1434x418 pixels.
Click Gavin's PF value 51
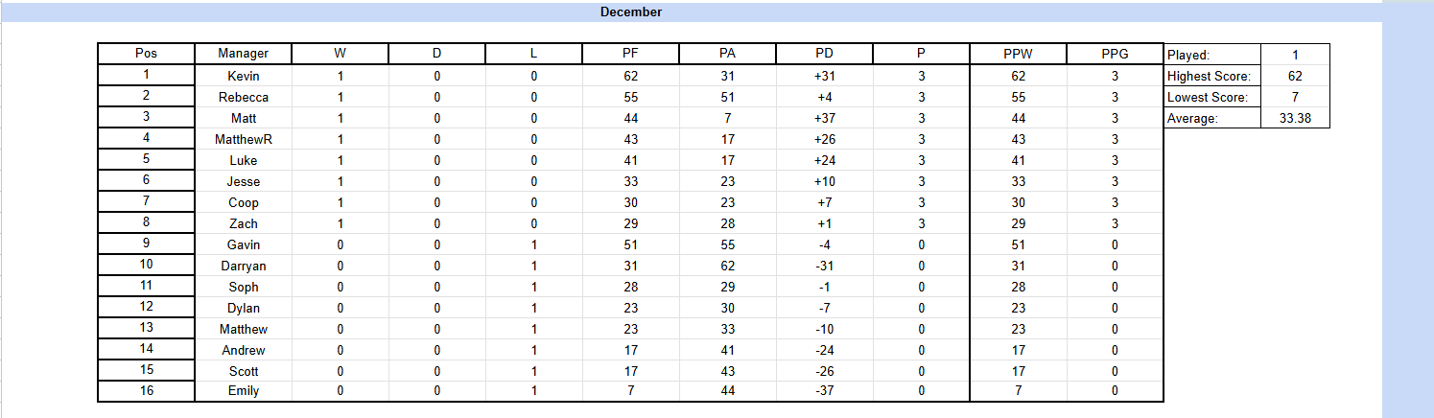pos(630,244)
